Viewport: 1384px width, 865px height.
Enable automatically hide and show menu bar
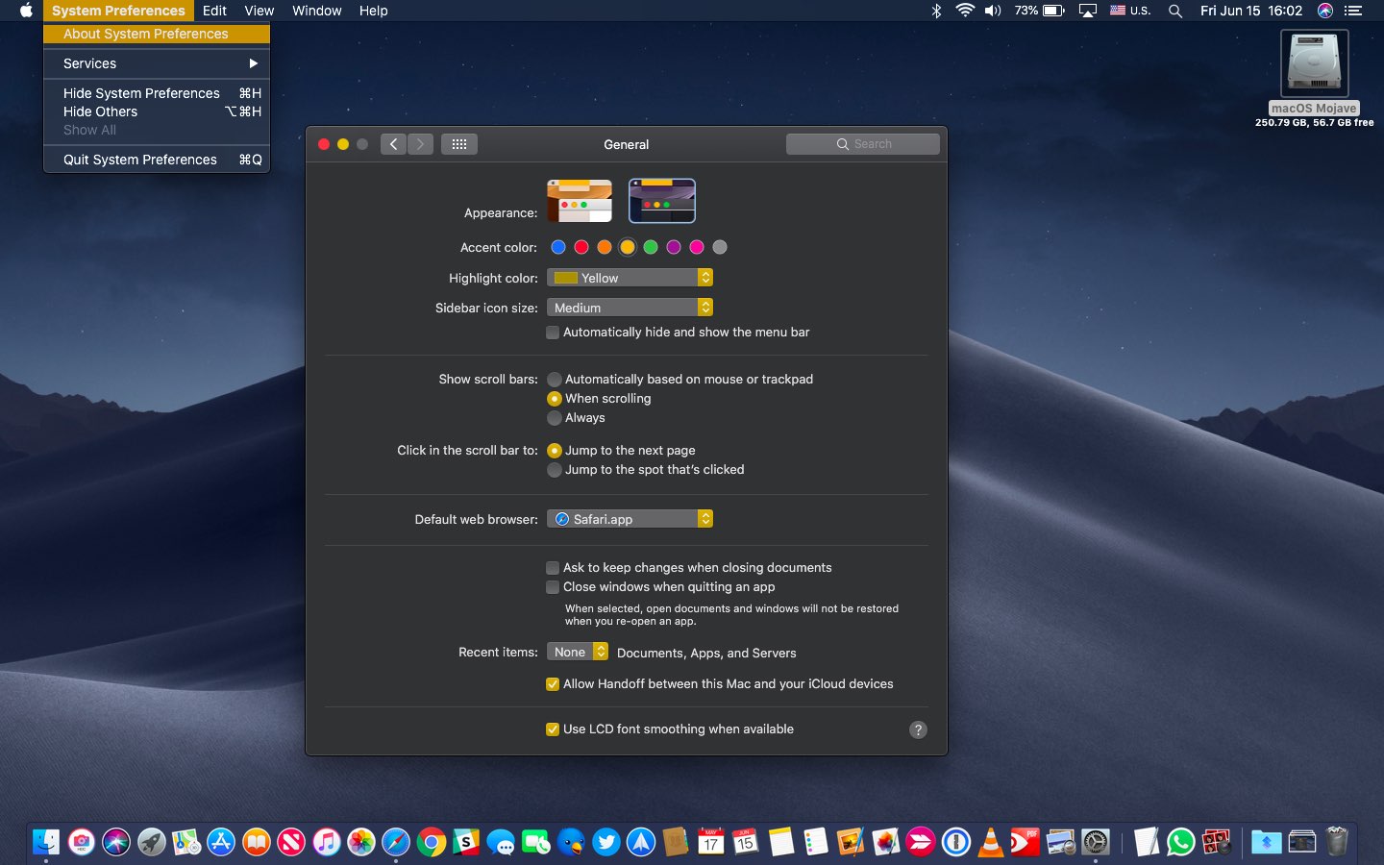pos(553,333)
